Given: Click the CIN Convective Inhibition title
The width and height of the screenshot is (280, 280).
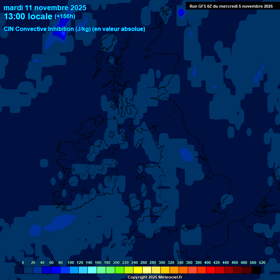Looking at the screenshot, I should pos(74,29).
